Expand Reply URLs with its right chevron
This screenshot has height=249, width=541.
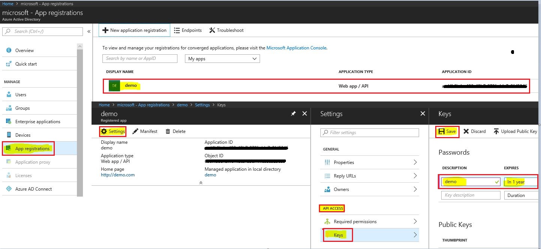click(415, 176)
